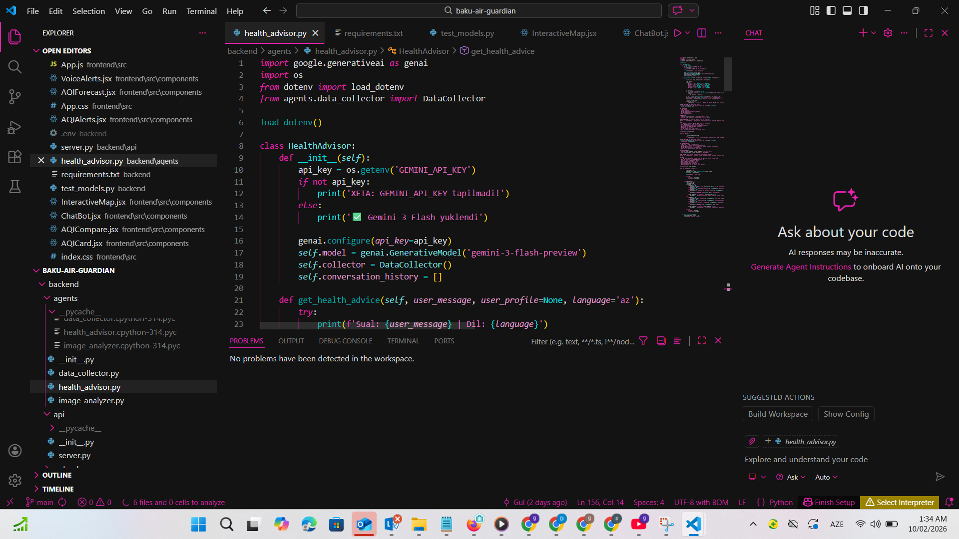Switch to the TERMINAL panel tab
The height and width of the screenshot is (539, 959).
[403, 341]
